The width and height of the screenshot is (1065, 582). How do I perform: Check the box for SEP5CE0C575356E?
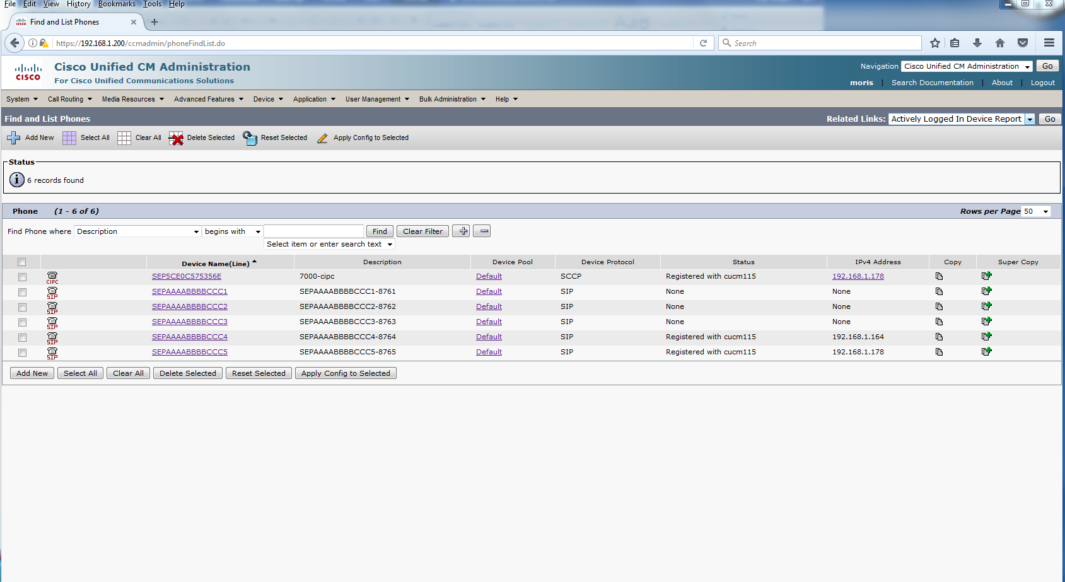pyautogui.click(x=22, y=277)
